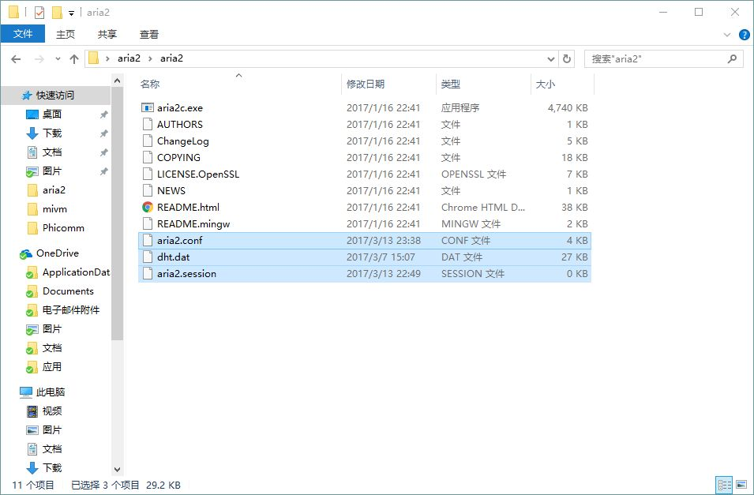Open mivm folder in sidebar

point(47,208)
